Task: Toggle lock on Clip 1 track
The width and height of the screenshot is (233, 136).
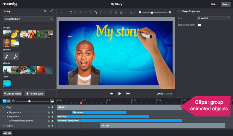Action: click(49, 107)
